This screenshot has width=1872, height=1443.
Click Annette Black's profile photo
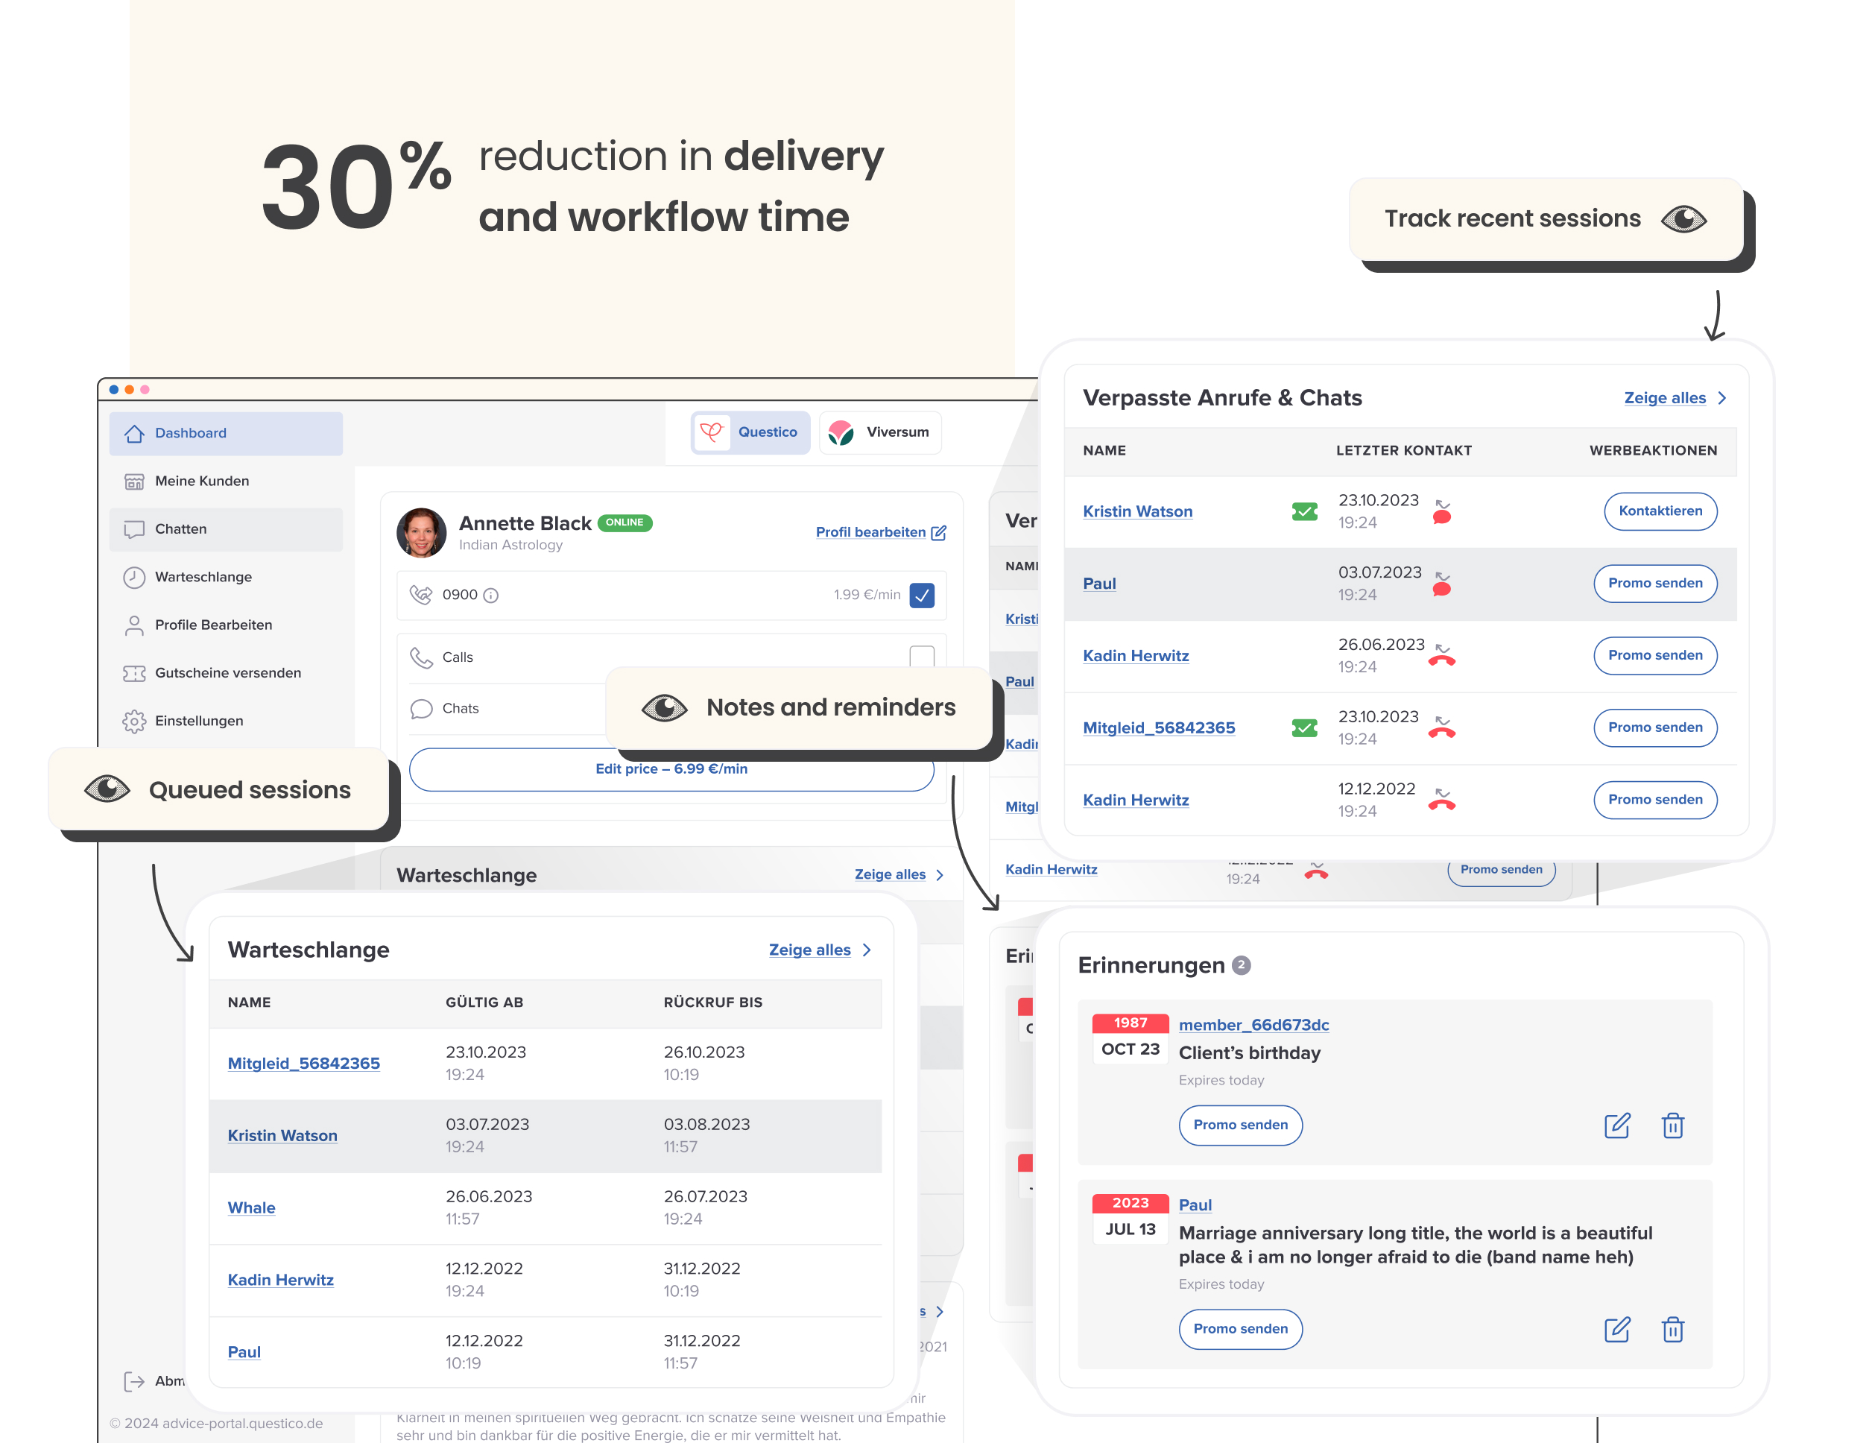click(421, 532)
